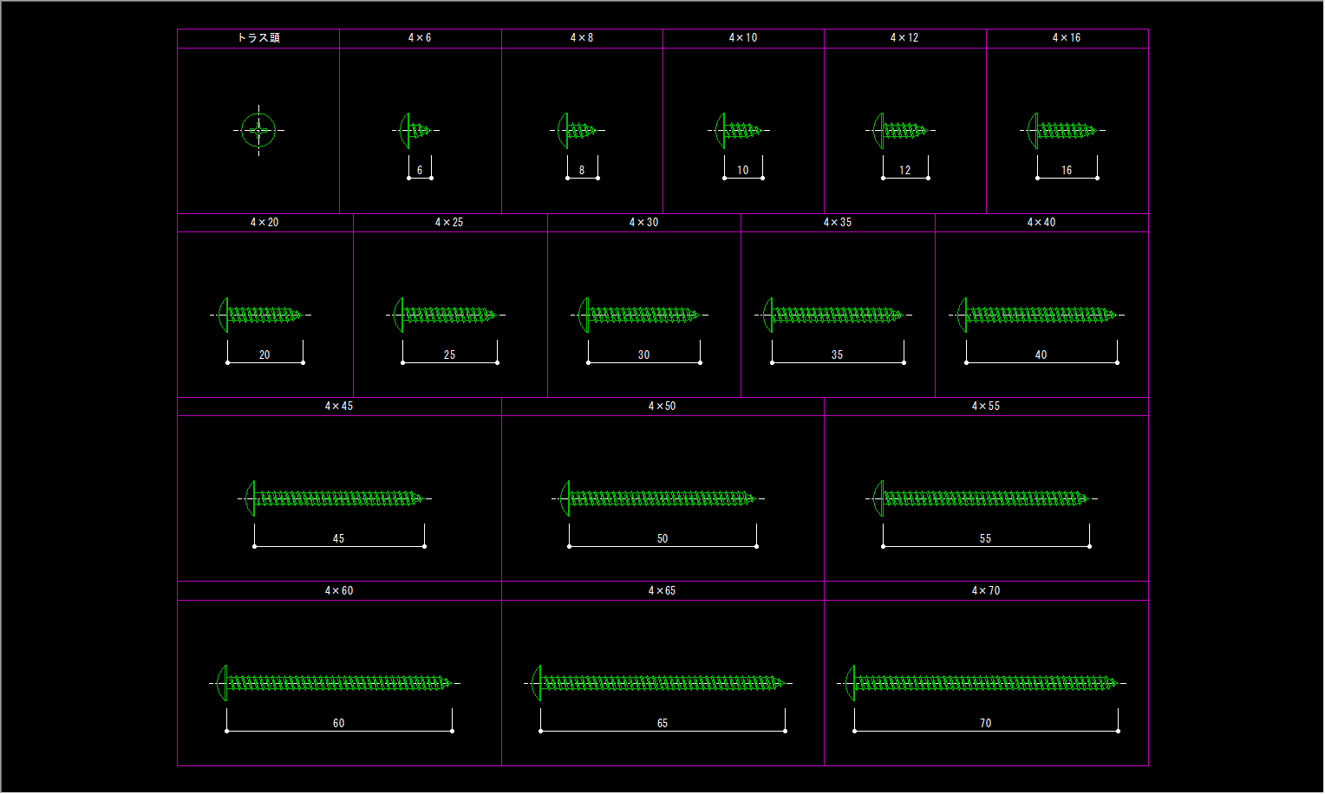Select the 4×20 screw drawing

[x=260, y=315]
